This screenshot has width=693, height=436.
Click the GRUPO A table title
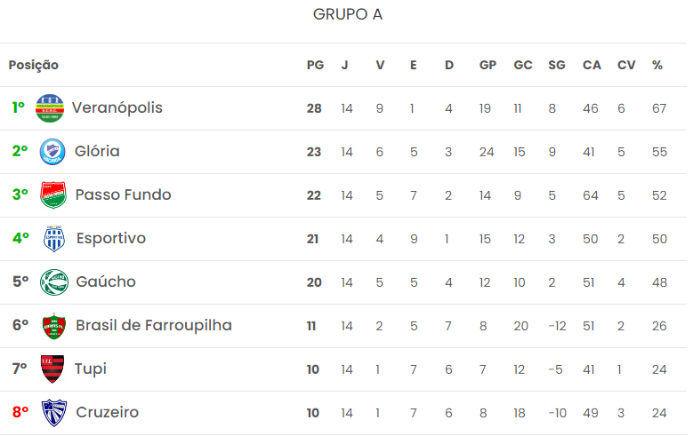point(348,15)
